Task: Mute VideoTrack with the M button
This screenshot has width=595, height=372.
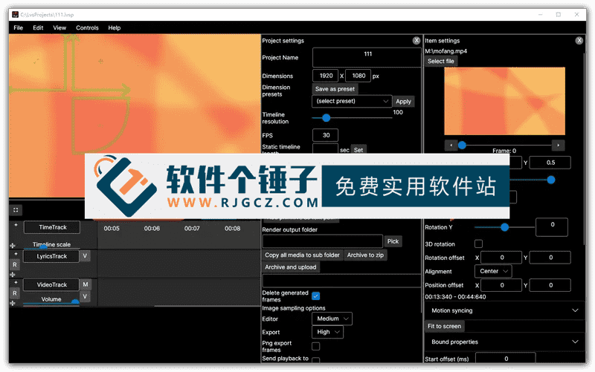Action: 86,284
